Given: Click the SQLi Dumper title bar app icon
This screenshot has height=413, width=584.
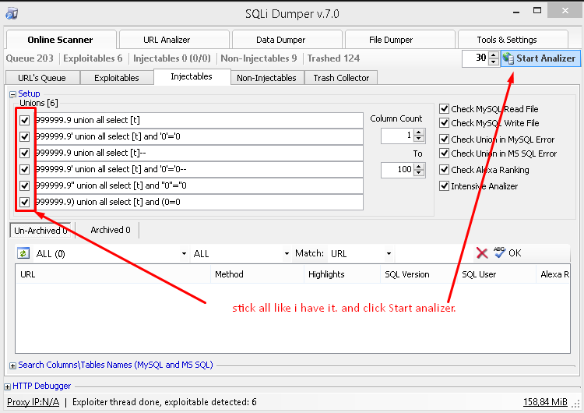Looking at the screenshot, I should click(12, 13).
